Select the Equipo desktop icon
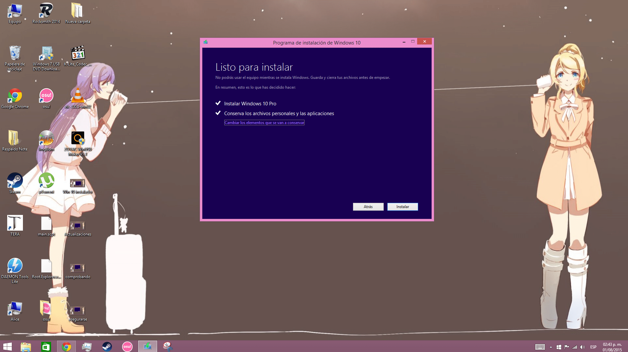 (15, 13)
